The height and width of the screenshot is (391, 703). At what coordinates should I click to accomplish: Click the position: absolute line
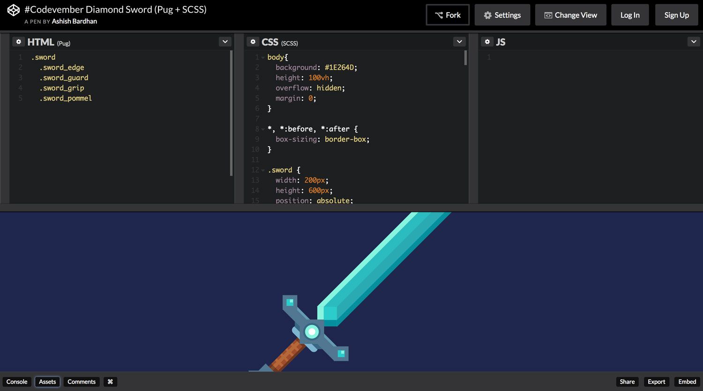[314, 200]
